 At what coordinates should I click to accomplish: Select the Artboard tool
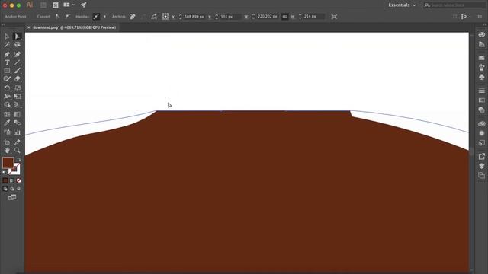(x=7, y=142)
